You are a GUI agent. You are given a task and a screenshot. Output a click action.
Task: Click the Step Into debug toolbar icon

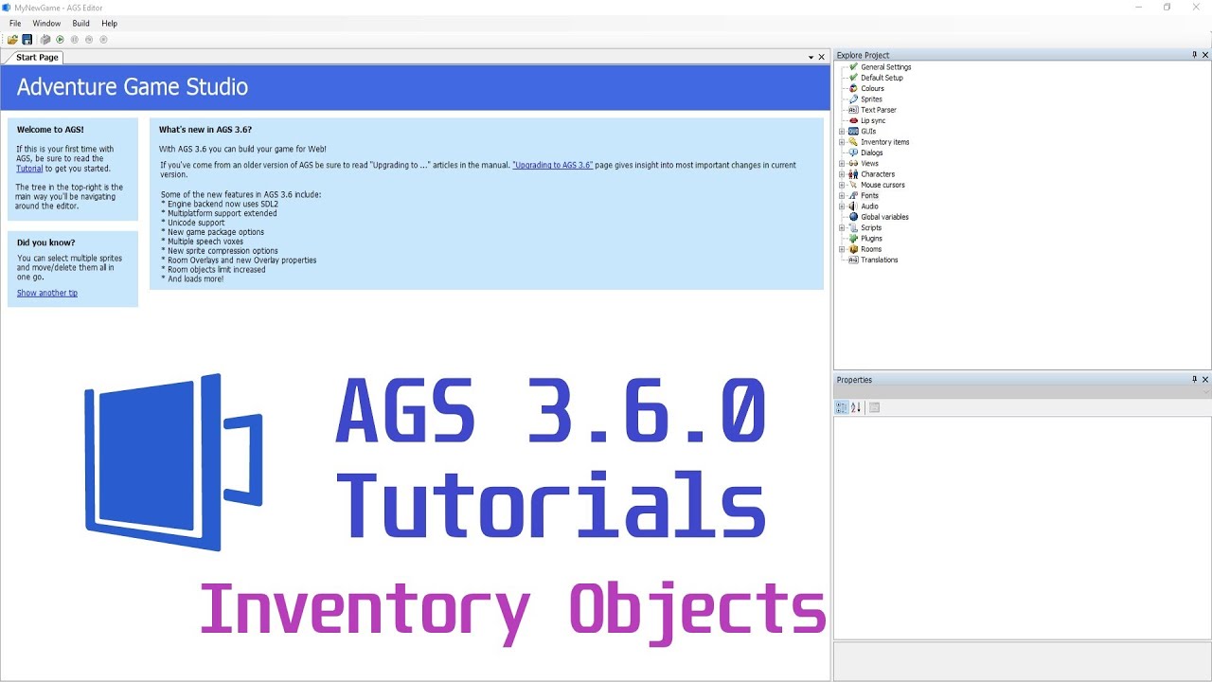point(89,40)
